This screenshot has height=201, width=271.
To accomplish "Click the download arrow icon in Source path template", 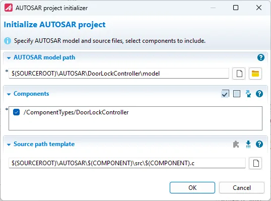I will coord(248,144).
